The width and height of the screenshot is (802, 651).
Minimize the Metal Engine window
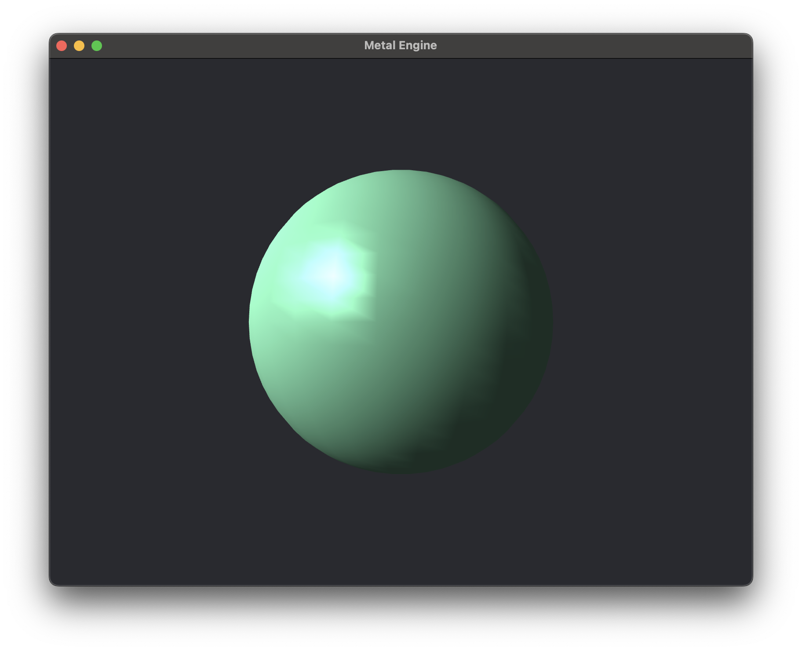click(x=79, y=45)
